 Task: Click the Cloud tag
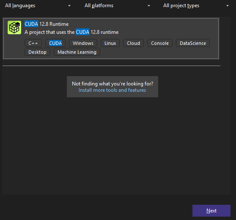coord(133,43)
